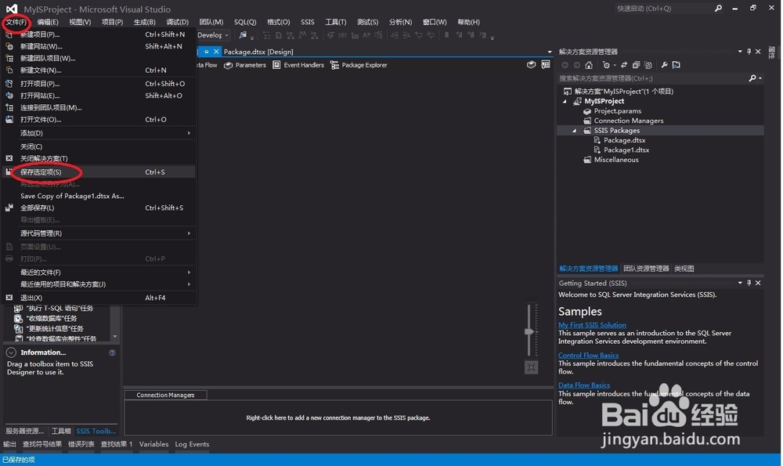Click the Event Handlers tab icon
Image resolution: width=783 pixels, height=466 pixels.
point(276,66)
